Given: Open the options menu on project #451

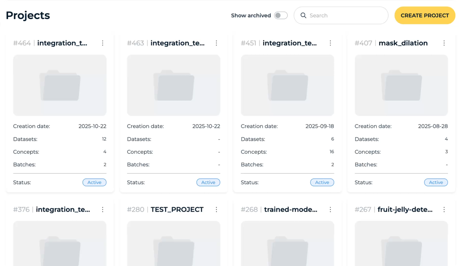Looking at the screenshot, I should [330, 43].
